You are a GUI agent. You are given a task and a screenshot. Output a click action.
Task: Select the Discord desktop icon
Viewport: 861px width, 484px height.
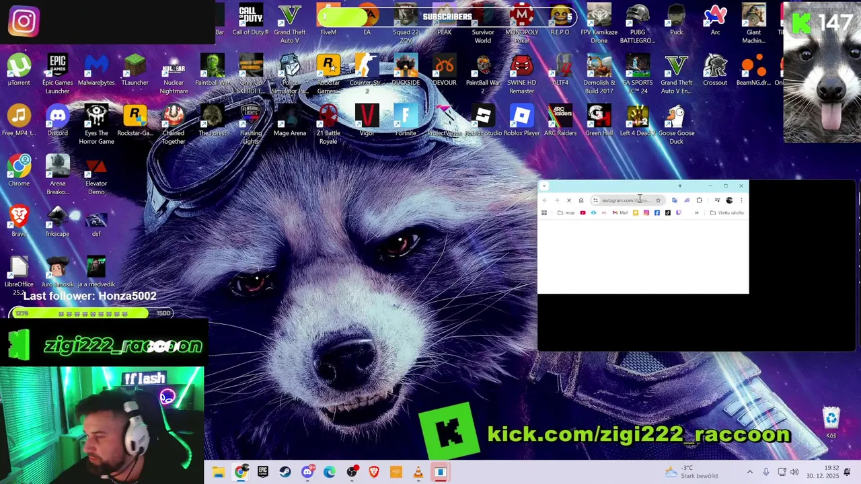(57, 121)
